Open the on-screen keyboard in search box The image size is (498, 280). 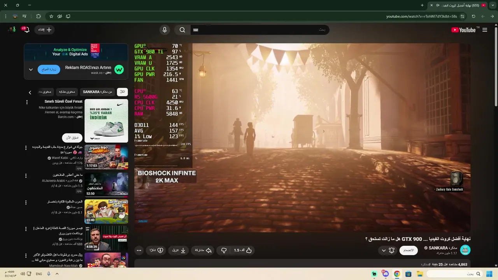[196, 30]
